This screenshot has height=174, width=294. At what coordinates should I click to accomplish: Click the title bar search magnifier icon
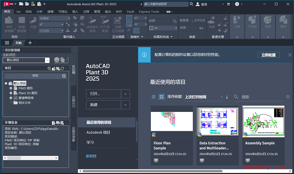click(192, 4)
